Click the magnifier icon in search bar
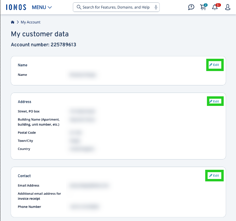 click(x=79, y=7)
